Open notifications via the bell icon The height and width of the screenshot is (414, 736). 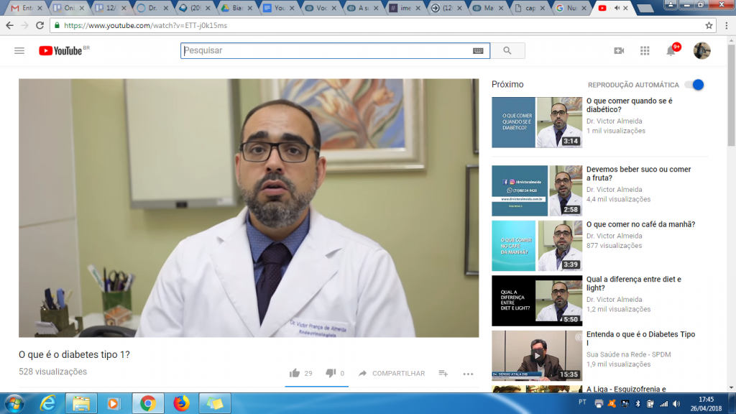(x=669, y=50)
